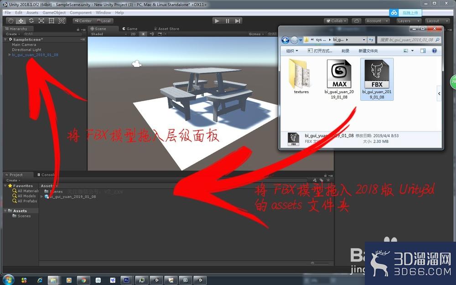
Task: Open Shaded draw mode dropdown
Action: tap(109, 34)
